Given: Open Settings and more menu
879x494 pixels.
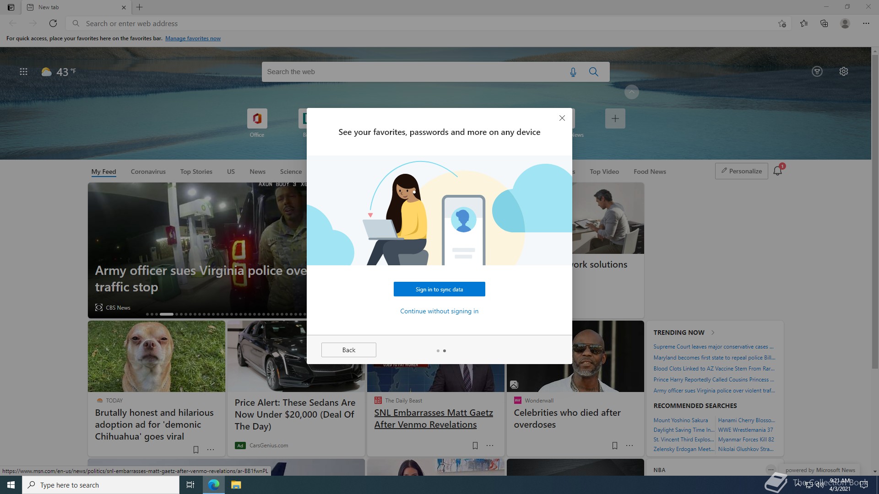Looking at the screenshot, I should pyautogui.click(x=866, y=23).
